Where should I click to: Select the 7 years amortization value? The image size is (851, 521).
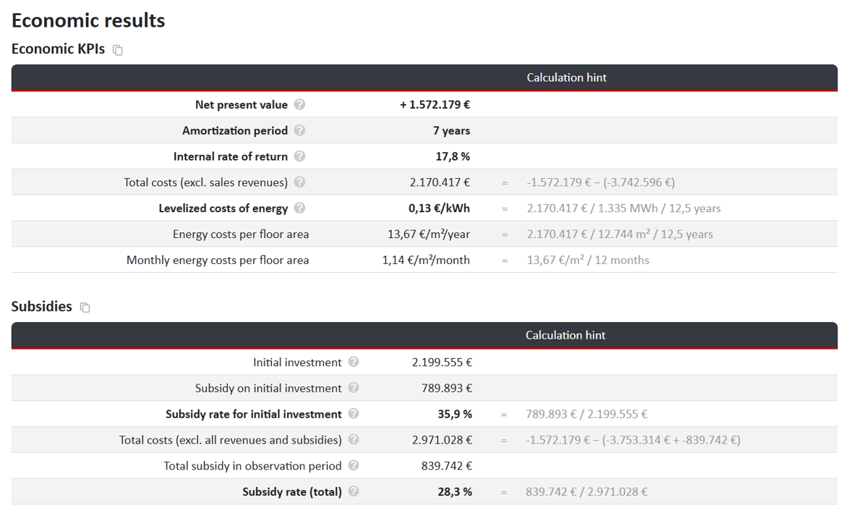pyautogui.click(x=452, y=131)
